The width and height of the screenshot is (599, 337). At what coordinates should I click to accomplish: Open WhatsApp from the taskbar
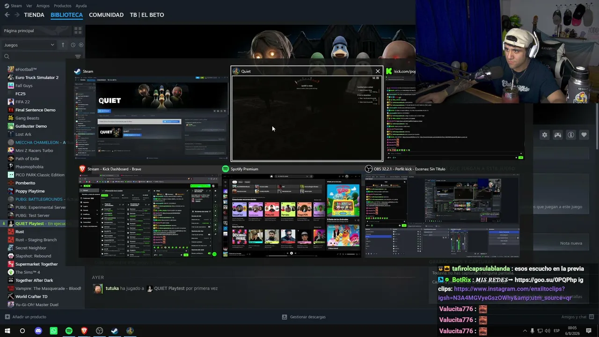point(53,331)
